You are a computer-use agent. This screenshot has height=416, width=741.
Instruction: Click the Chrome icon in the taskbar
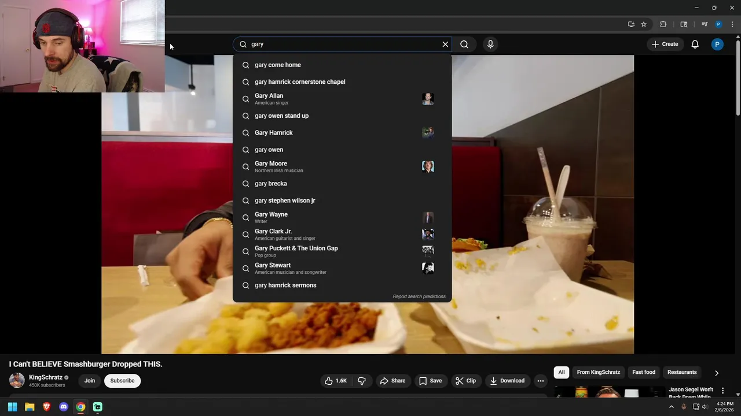tap(80, 407)
